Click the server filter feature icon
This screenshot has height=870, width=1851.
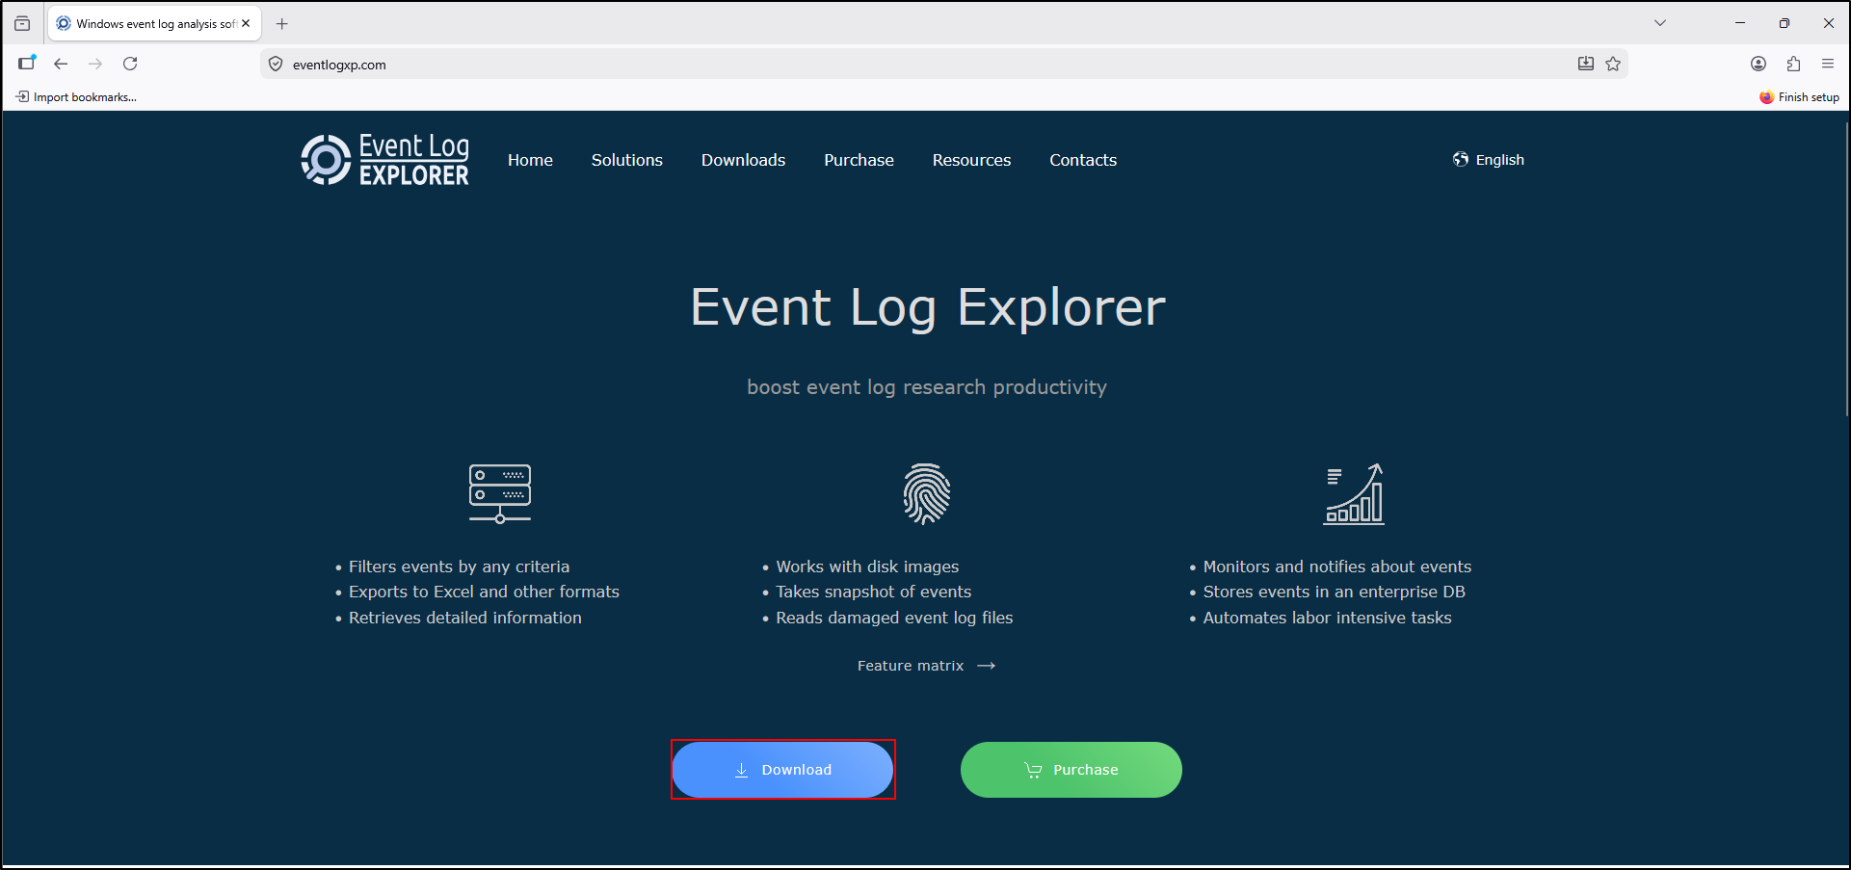click(x=499, y=493)
